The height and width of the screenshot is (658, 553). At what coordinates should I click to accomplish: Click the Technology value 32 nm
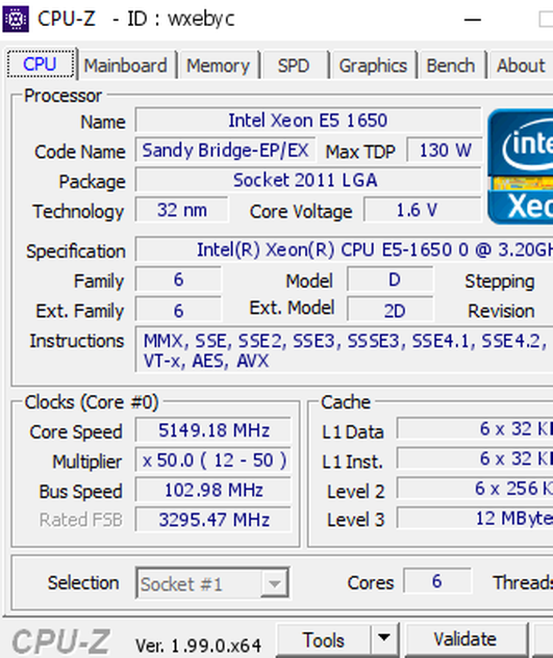183,210
